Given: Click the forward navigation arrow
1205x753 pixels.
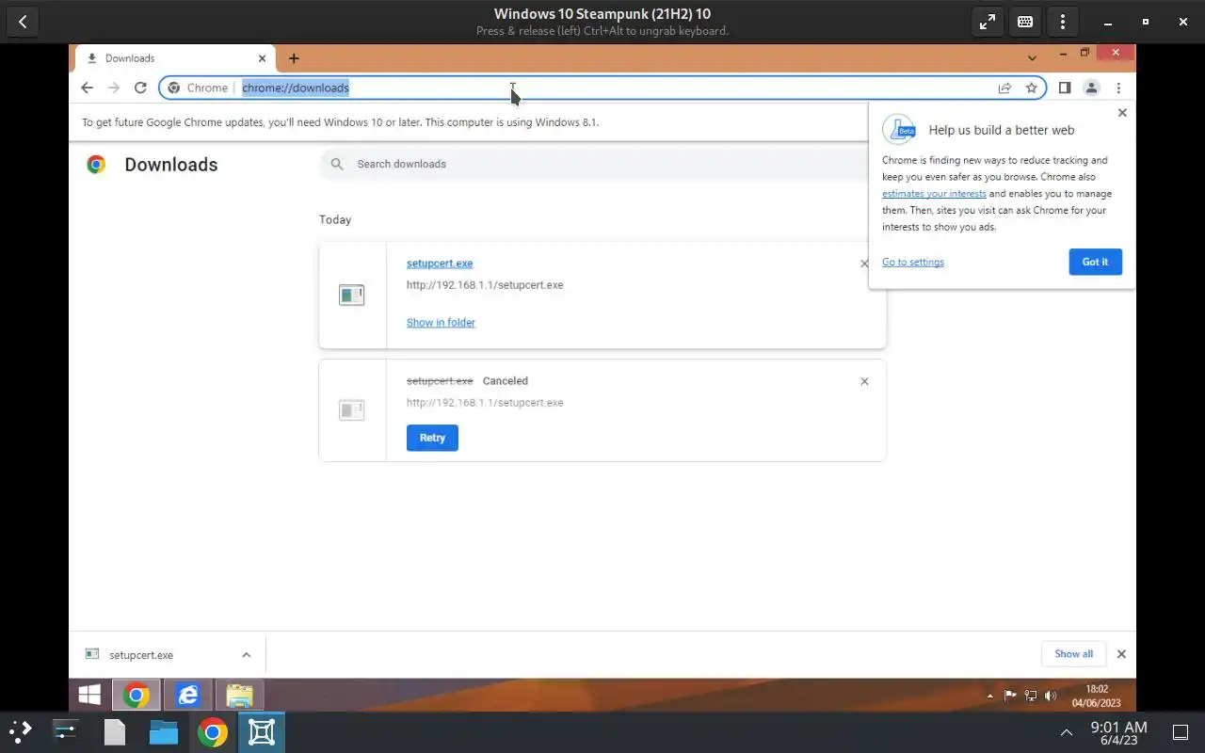Looking at the screenshot, I should (114, 88).
